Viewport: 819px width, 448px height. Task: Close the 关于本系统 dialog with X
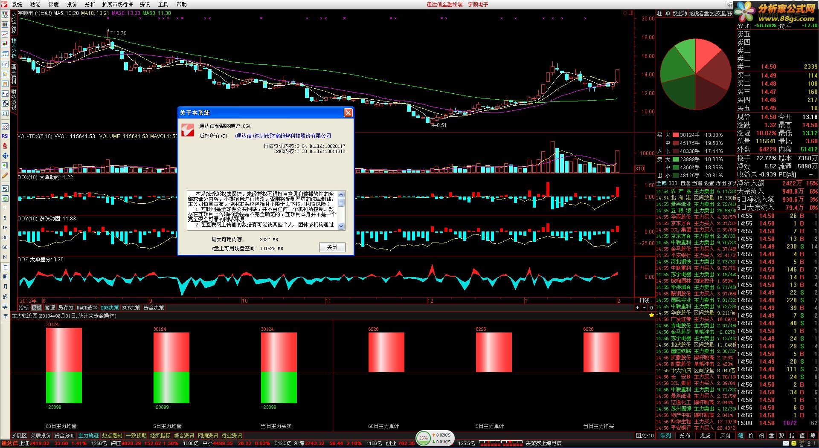coord(348,113)
